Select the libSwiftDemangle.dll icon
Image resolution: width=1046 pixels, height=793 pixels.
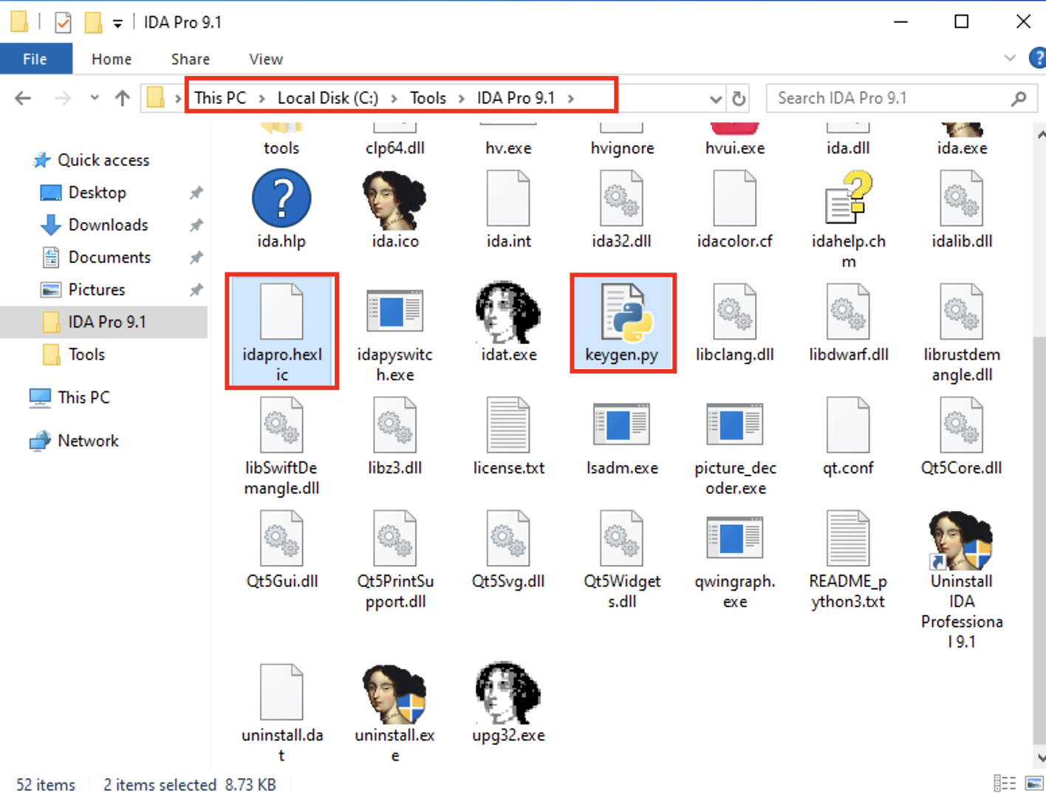[281, 425]
